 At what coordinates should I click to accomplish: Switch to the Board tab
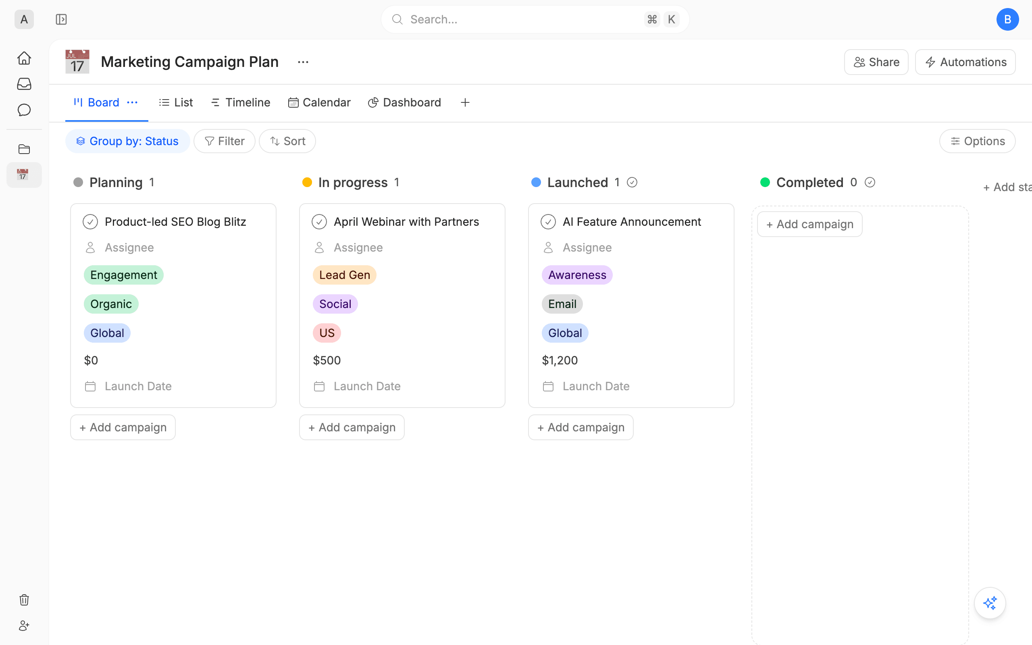[x=97, y=102]
